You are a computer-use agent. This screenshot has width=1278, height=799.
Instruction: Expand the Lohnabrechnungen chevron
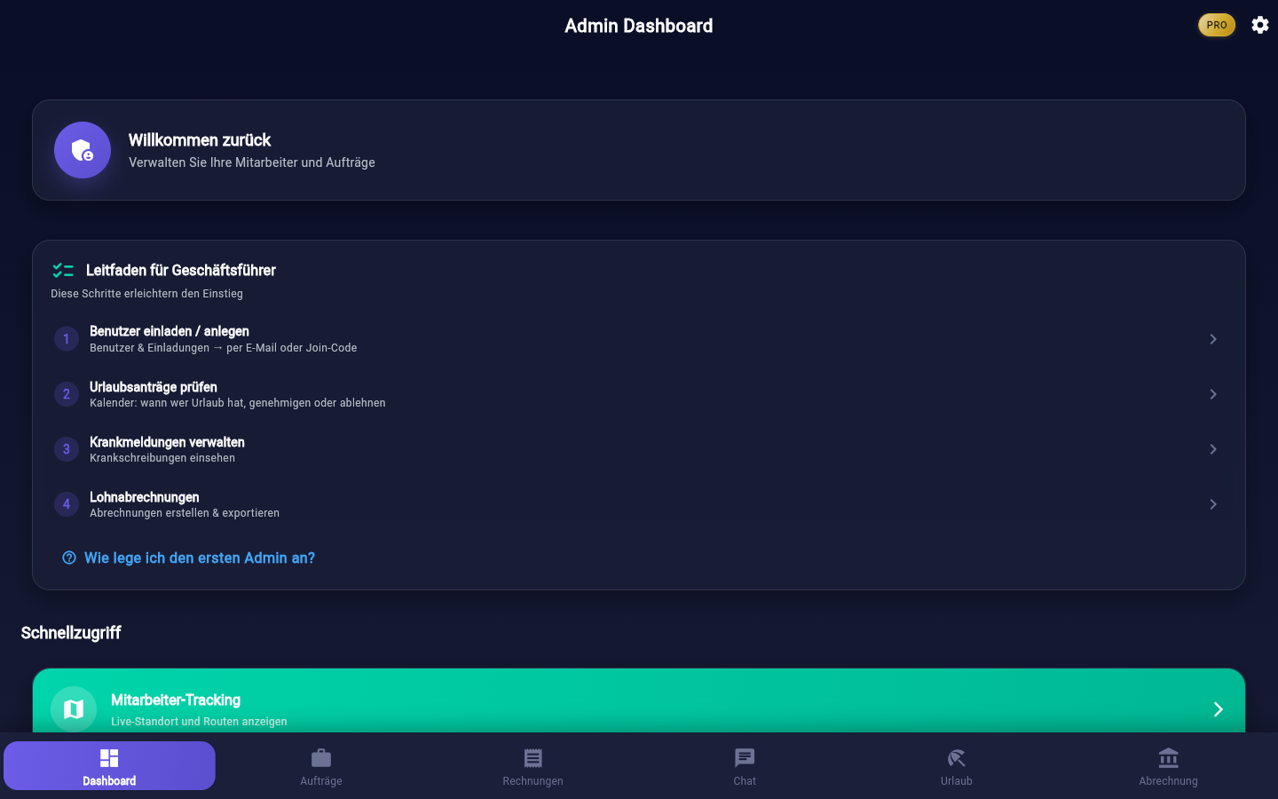pos(1213,504)
